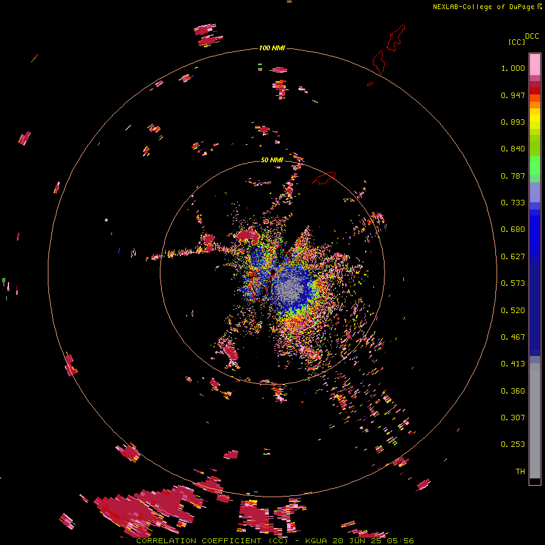Click the 0.840 color scale label
This screenshot has height=545, width=545.
tap(513, 149)
